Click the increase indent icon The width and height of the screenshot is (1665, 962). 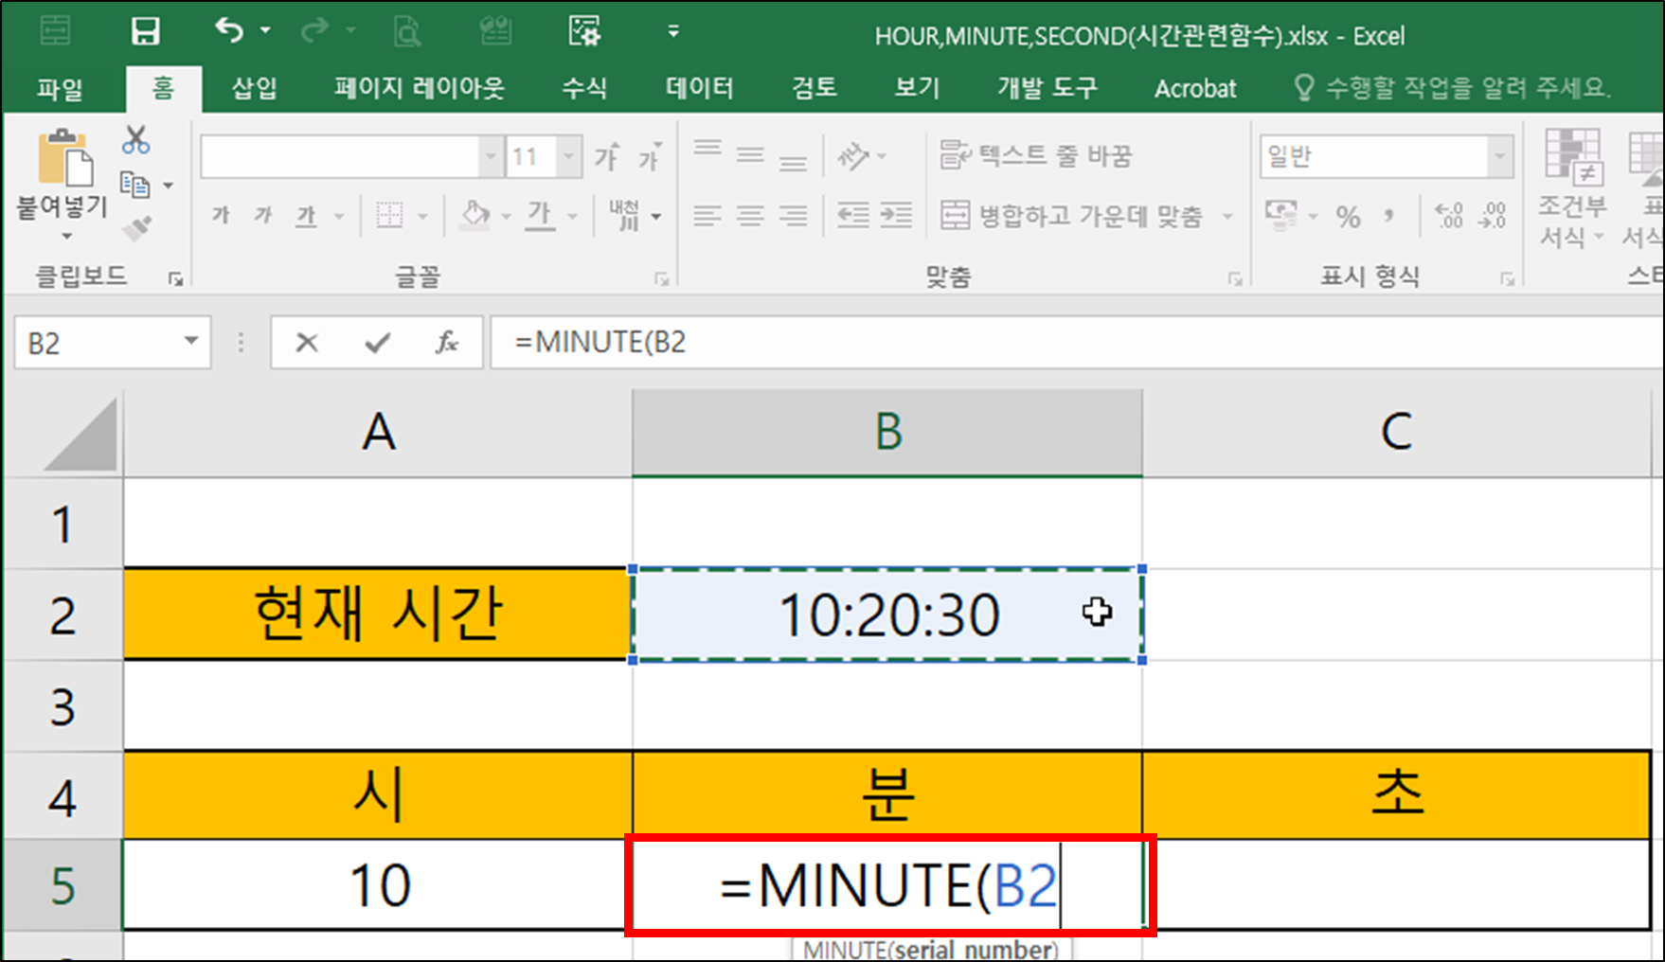tap(896, 216)
